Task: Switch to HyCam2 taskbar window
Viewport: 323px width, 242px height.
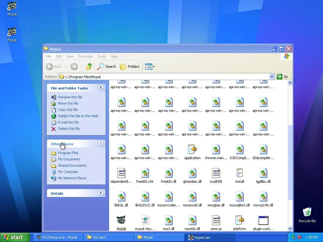Action: (x=109, y=237)
